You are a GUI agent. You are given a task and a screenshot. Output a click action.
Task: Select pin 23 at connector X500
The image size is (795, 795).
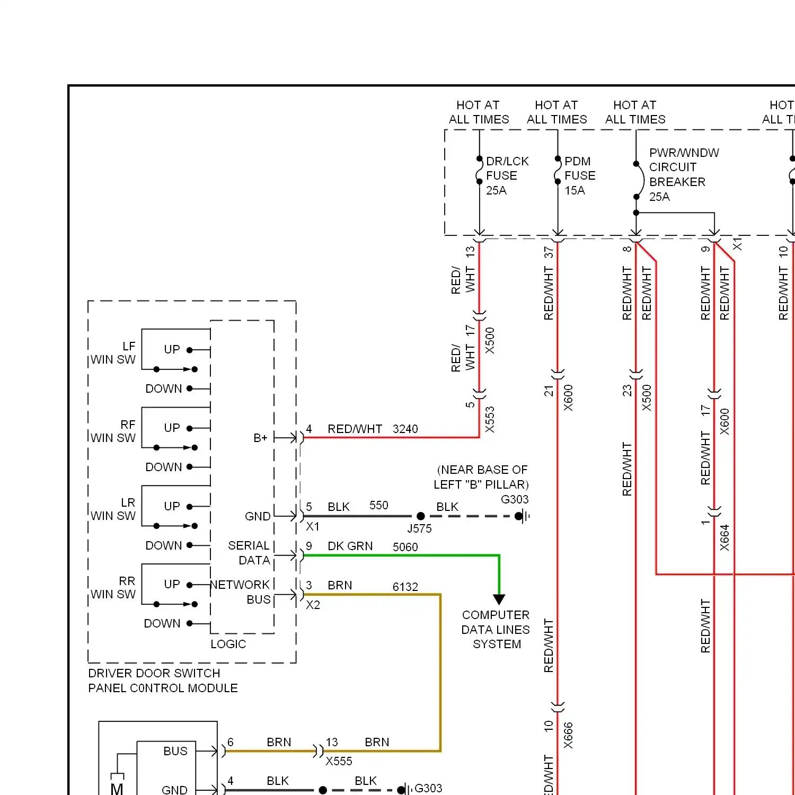click(627, 391)
